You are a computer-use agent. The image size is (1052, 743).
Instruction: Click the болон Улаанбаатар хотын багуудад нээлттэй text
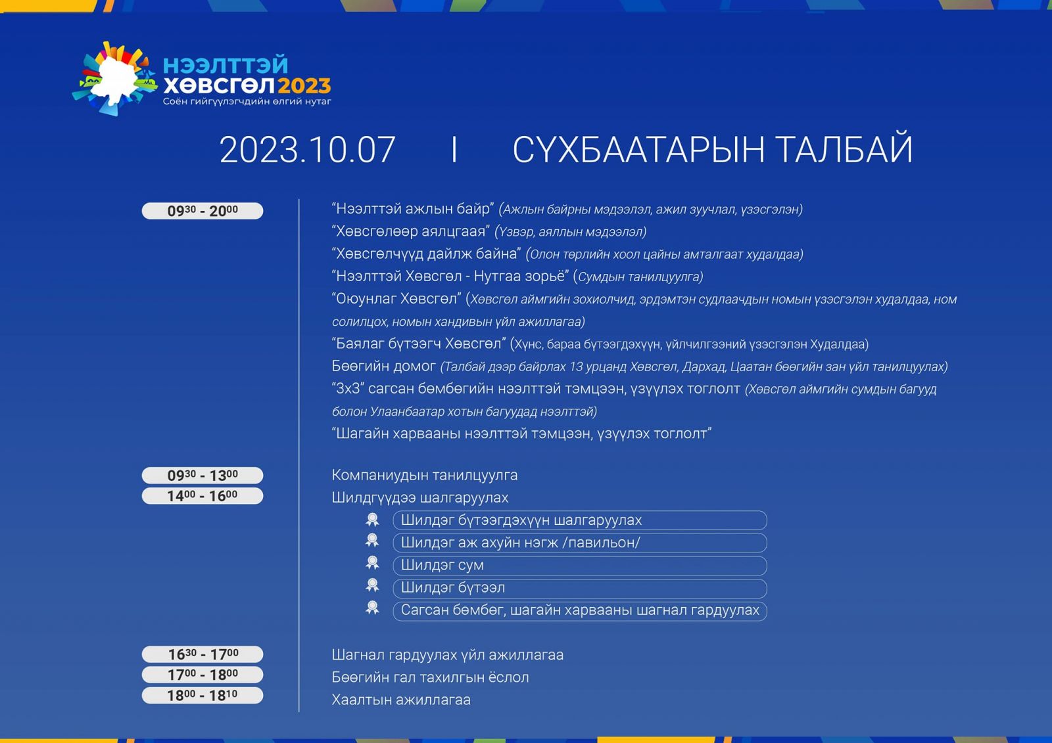pos(464,412)
